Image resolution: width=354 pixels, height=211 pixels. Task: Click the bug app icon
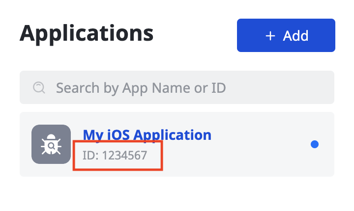tap(51, 144)
